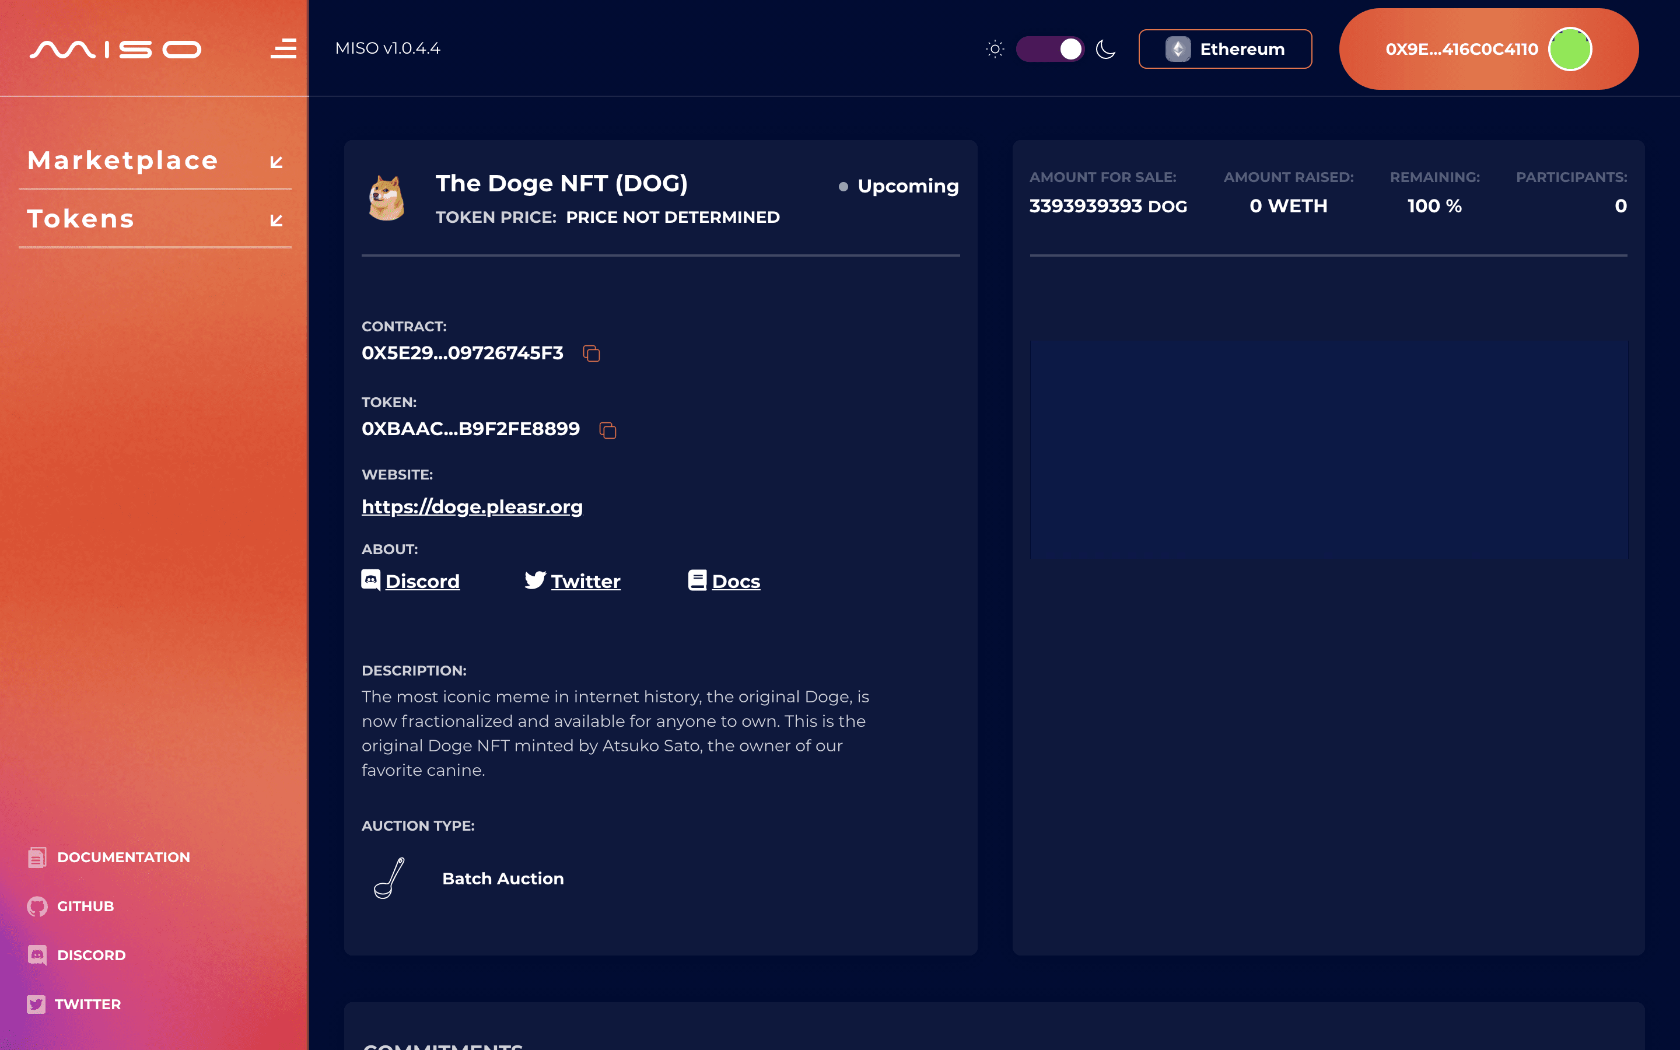The width and height of the screenshot is (1680, 1050).
Task: Click the token address 0XBAAC...B9F2FE8899
Action: 471,429
